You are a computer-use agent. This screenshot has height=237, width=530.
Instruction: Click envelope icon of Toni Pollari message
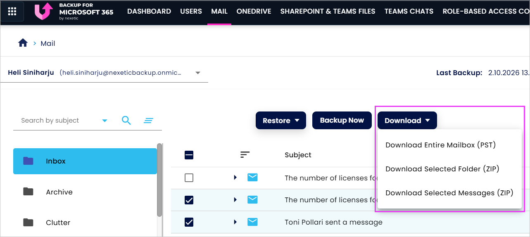tap(252, 222)
